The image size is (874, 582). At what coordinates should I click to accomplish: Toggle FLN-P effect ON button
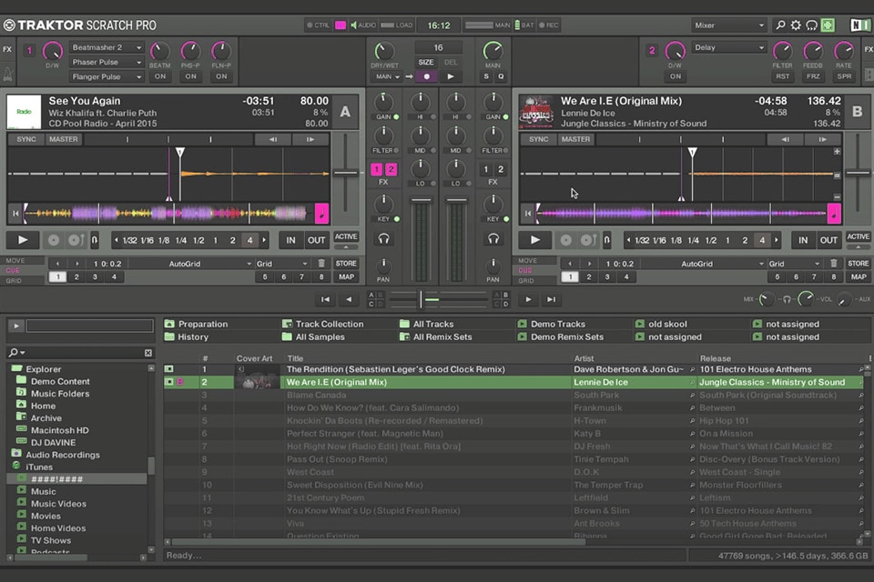click(221, 76)
